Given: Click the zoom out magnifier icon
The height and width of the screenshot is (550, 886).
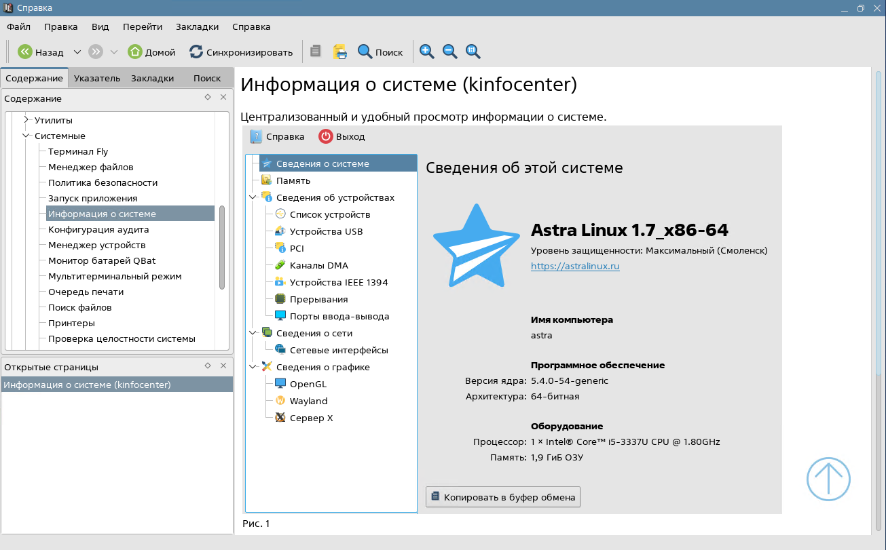Looking at the screenshot, I should (450, 52).
